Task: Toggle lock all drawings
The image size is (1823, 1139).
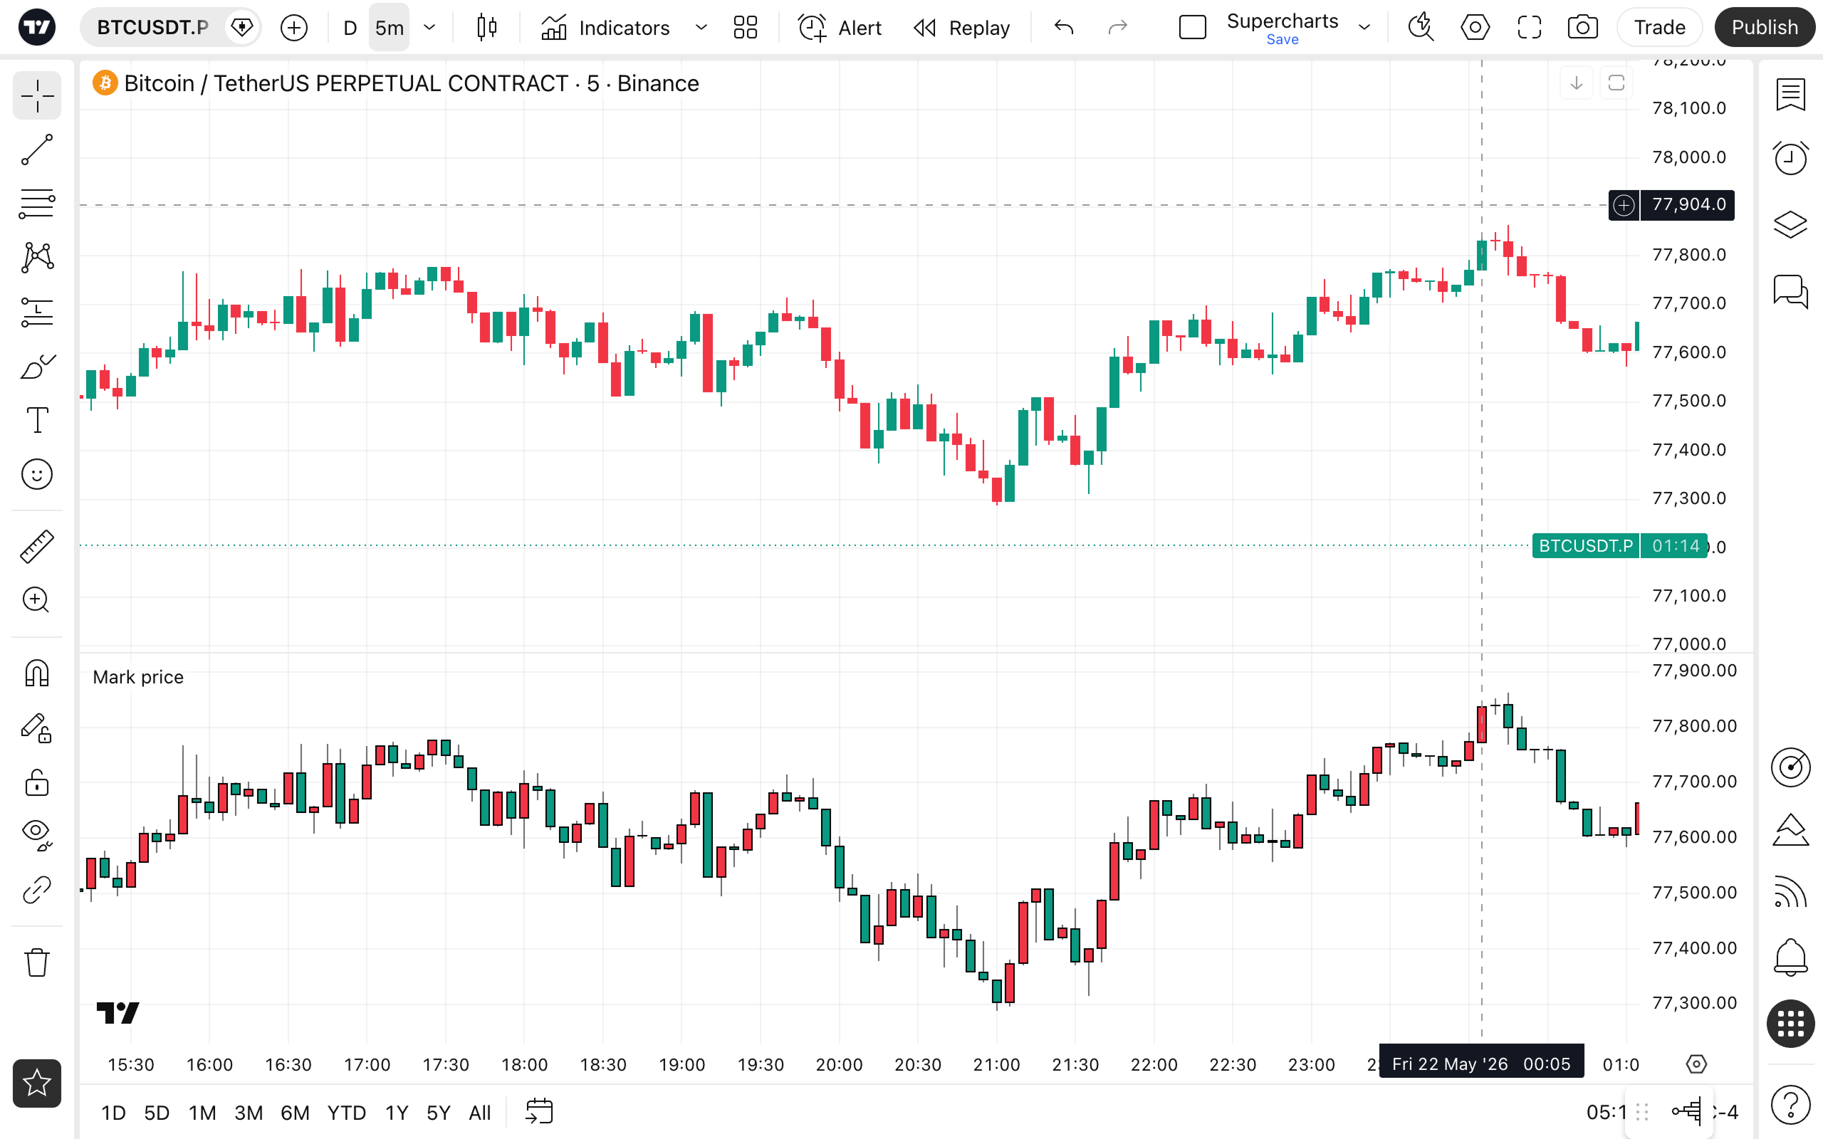Action: click(x=37, y=782)
